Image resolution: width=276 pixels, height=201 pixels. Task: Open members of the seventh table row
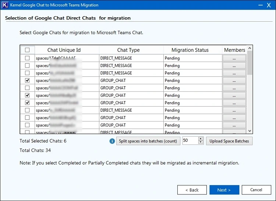234,103
